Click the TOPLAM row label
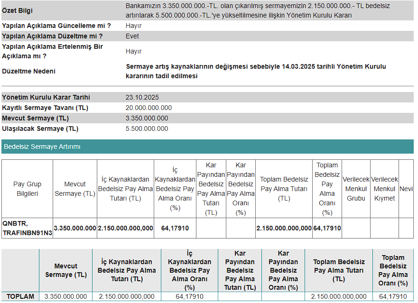 (x=20, y=296)
